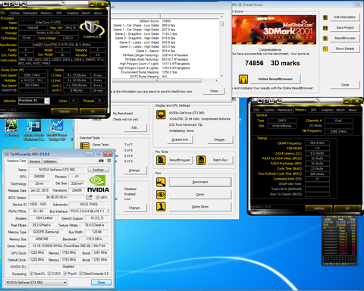
Task: Open the green A desktop shortcut icon
Action: pyautogui.click(x=11, y=127)
